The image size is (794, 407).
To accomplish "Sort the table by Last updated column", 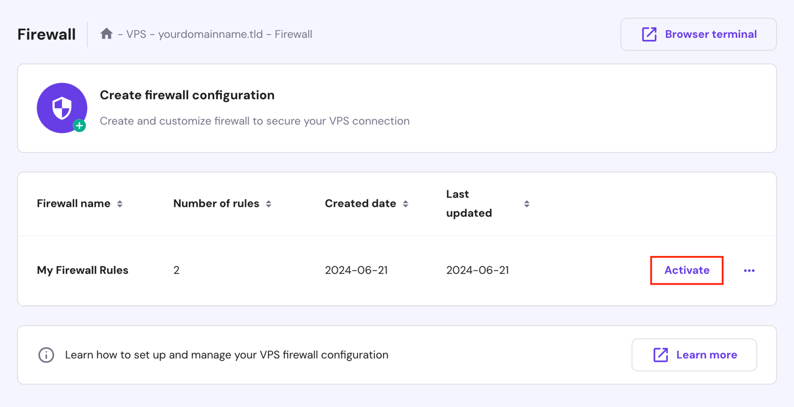I will tap(527, 204).
